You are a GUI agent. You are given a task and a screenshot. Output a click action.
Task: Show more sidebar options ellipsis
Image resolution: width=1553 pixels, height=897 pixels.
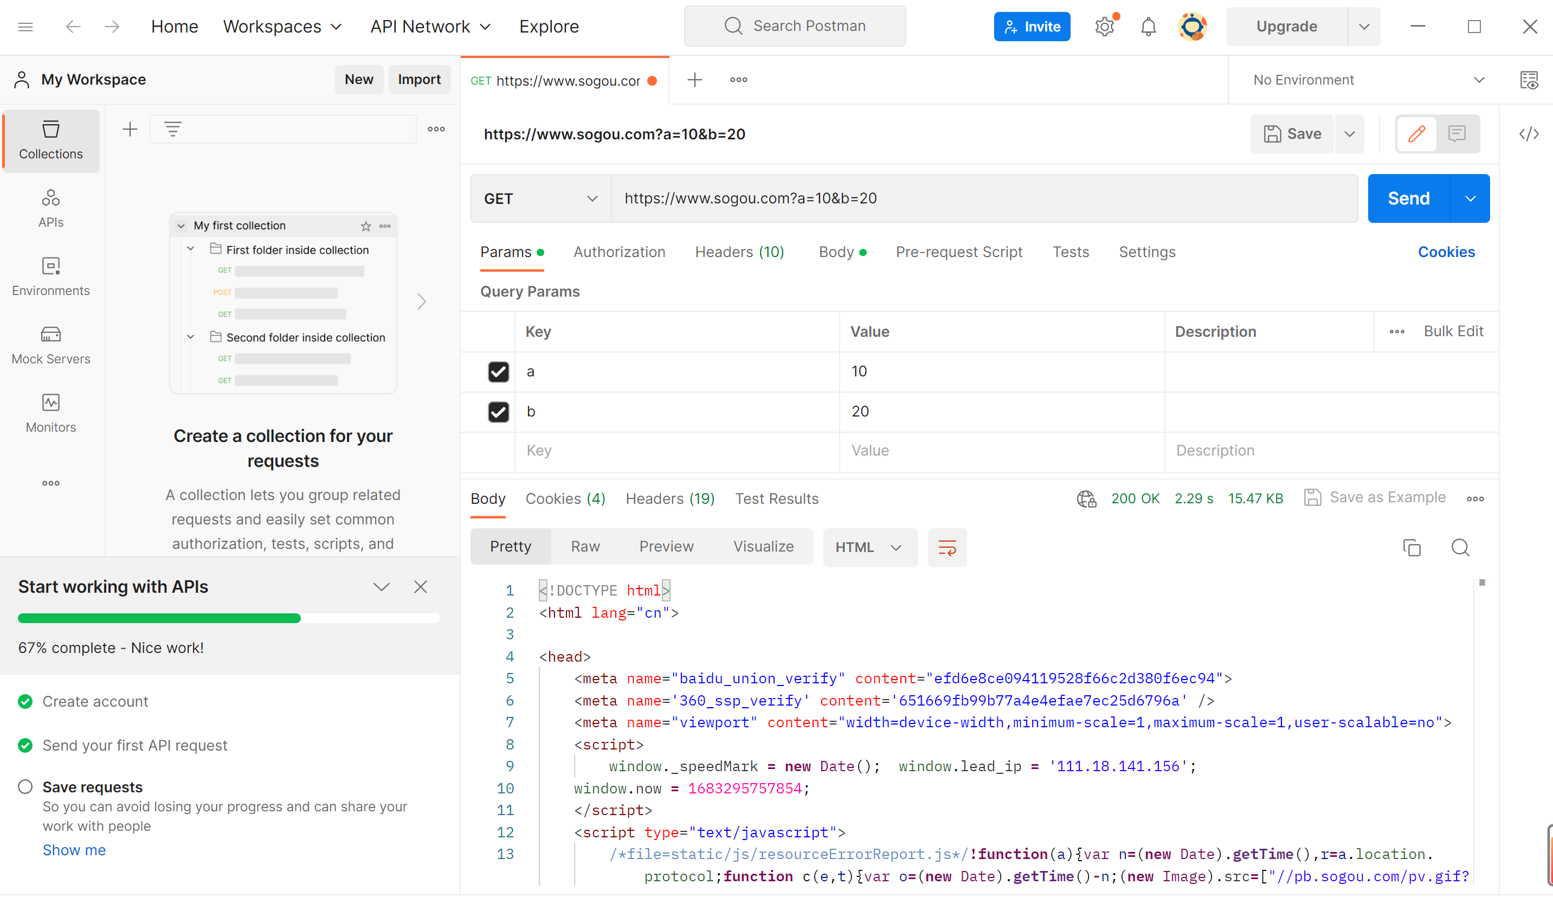(50, 483)
